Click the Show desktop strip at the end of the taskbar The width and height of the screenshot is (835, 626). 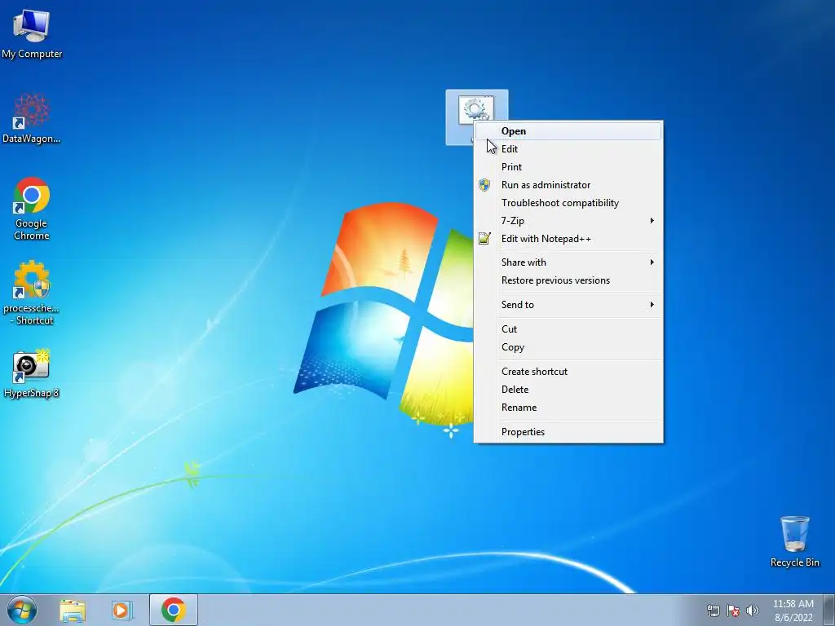(x=829, y=610)
